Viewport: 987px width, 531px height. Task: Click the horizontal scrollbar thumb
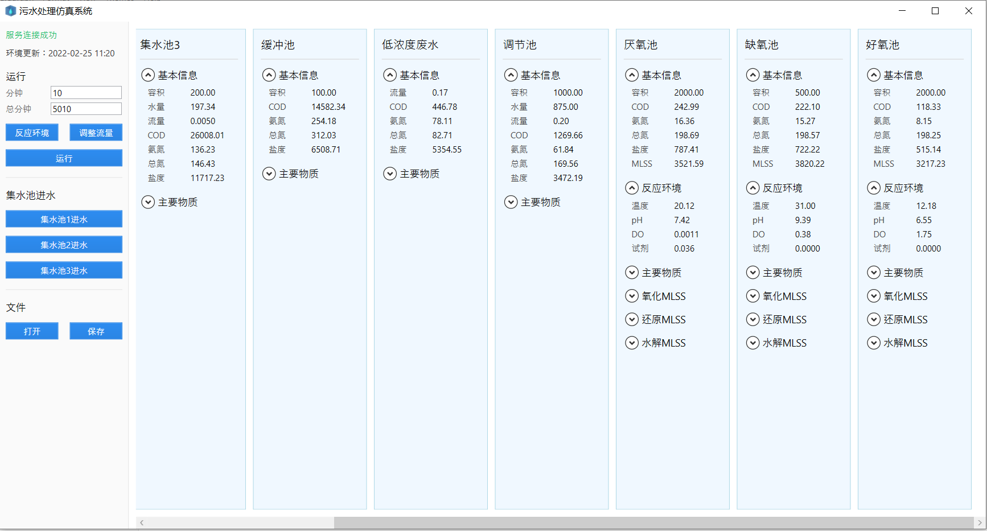pyautogui.click(x=653, y=522)
